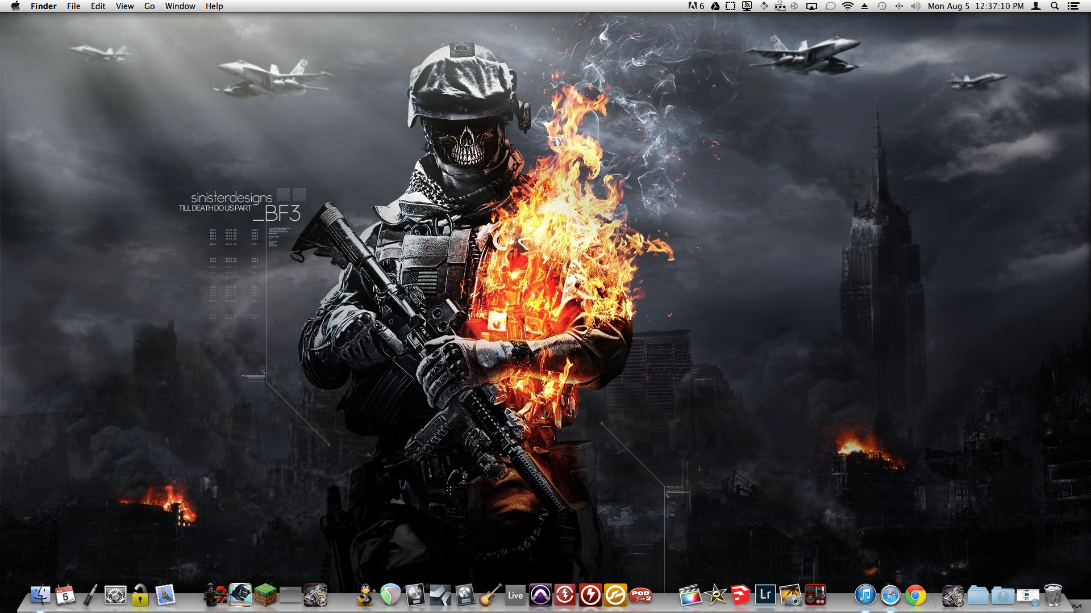This screenshot has width=1091, height=613.
Task: Open the Trash in the Dock
Action: tap(1053, 595)
